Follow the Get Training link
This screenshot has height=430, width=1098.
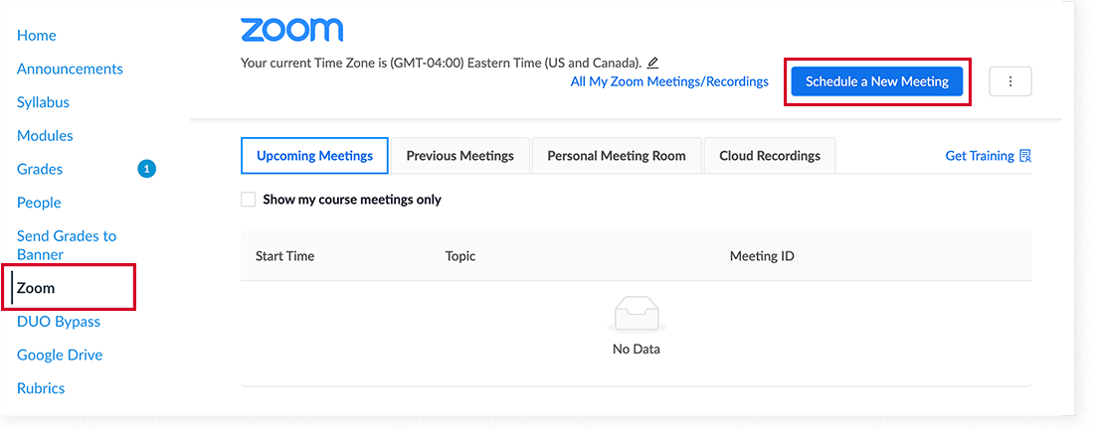click(x=980, y=156)
